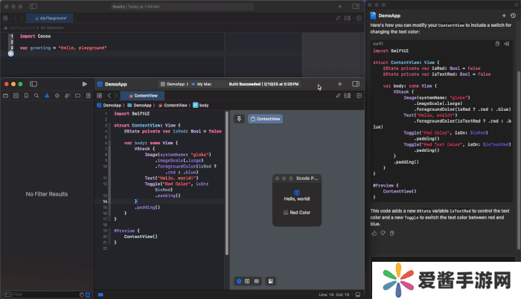The width and height of the screenshot is (521, 299).
Task: Enable the Red Color checkbox in preview
Action: pos(286,213)
